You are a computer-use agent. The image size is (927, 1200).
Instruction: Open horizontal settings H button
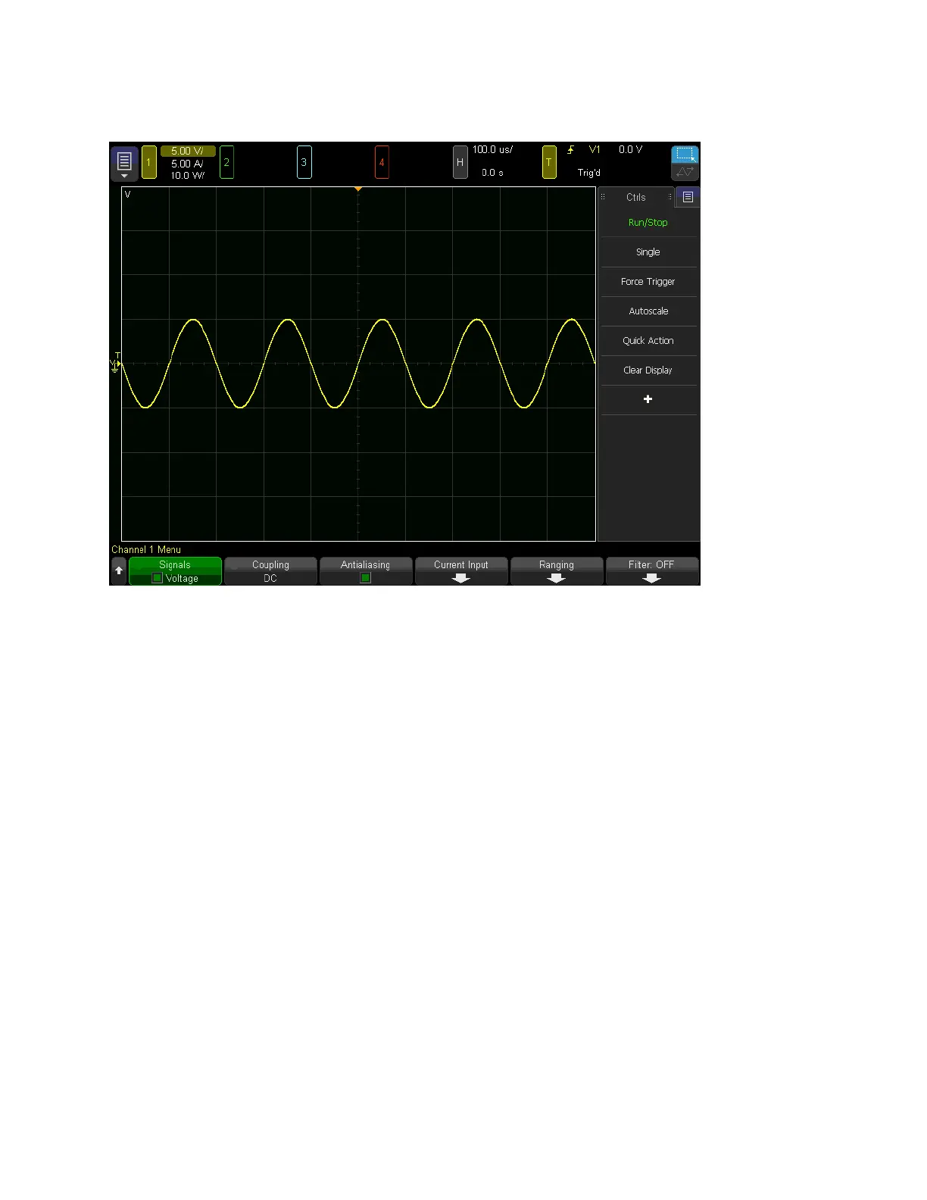[x=460, y=162]
